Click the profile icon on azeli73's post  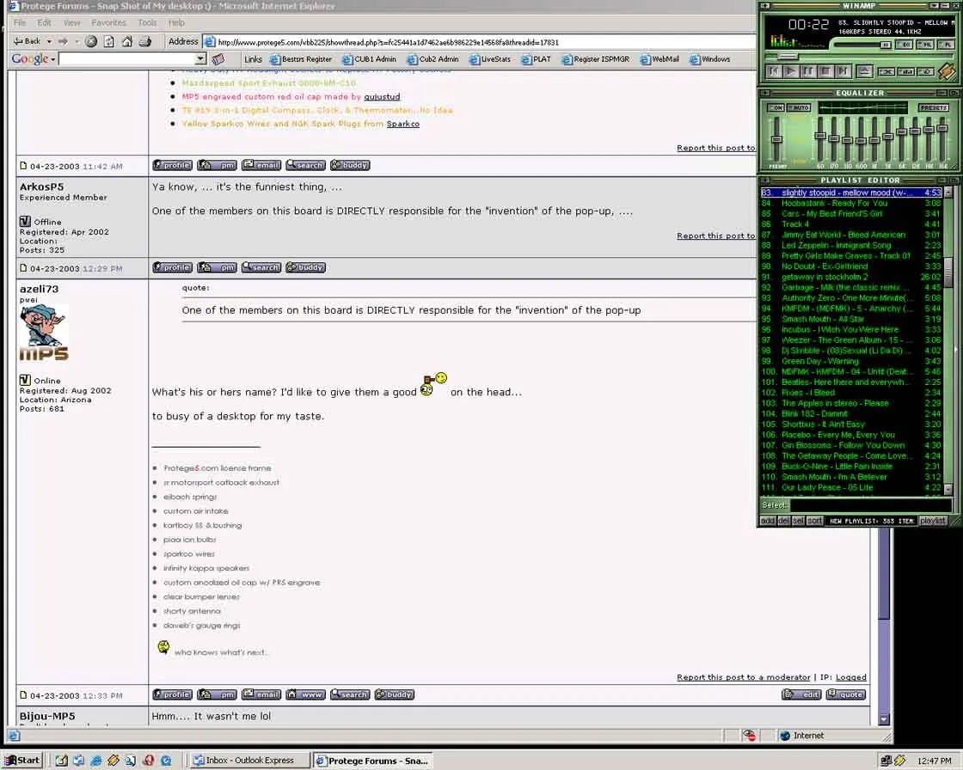click(x=171, y=266)
